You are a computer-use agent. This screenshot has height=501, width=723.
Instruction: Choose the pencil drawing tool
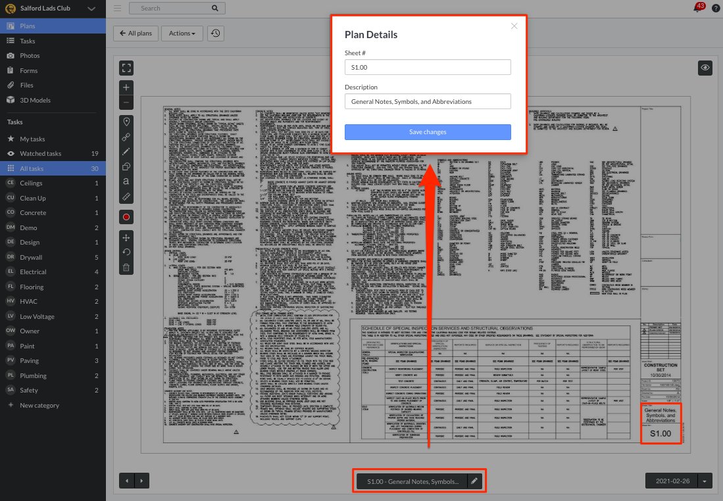pos(126,151)
